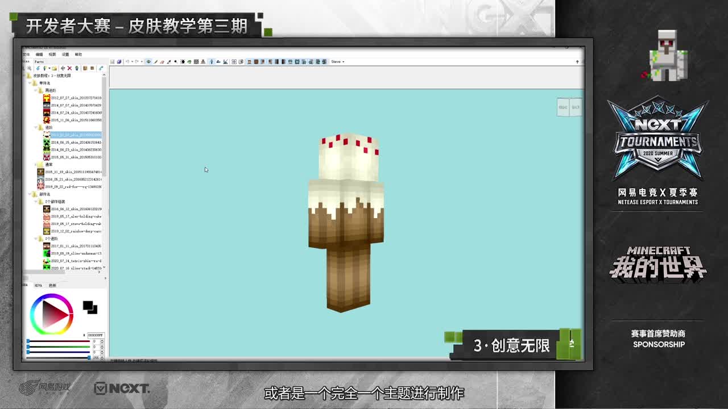Open the 帮助 menu
This screenshot has width=728, height=409.
coord(78,55)
